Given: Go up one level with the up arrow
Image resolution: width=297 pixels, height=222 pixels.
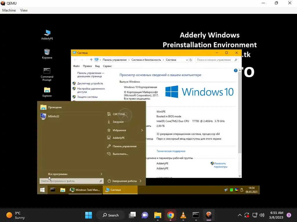Looking at the screenshot, I should coord(91,60).
